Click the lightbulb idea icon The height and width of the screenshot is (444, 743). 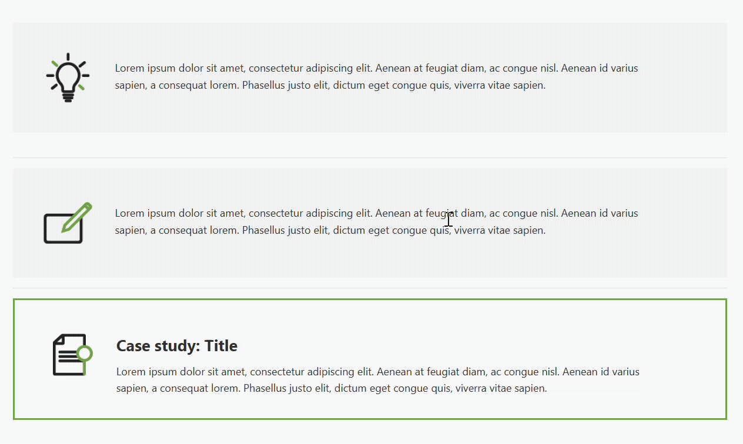68,77
